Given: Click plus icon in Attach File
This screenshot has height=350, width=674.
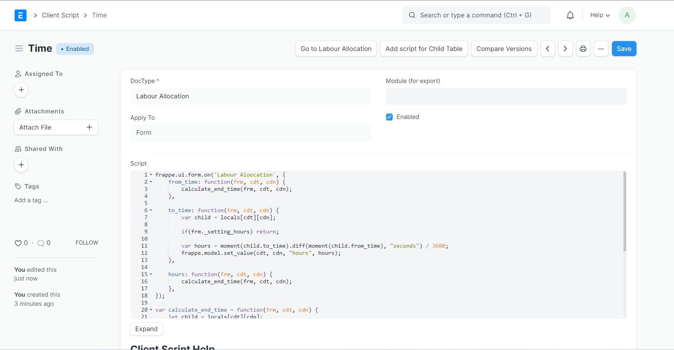Looking at the screenshot, I should tap(89, 127).
